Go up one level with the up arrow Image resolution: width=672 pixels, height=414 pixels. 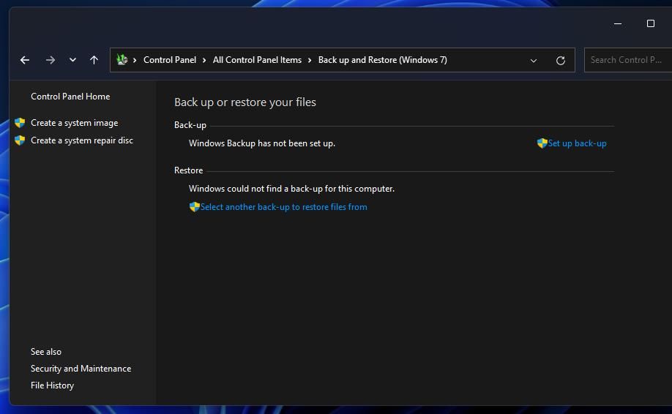coord(94,60)
